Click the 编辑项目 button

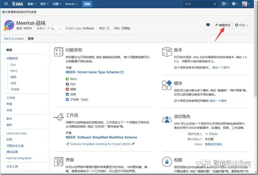pos(223,25)
